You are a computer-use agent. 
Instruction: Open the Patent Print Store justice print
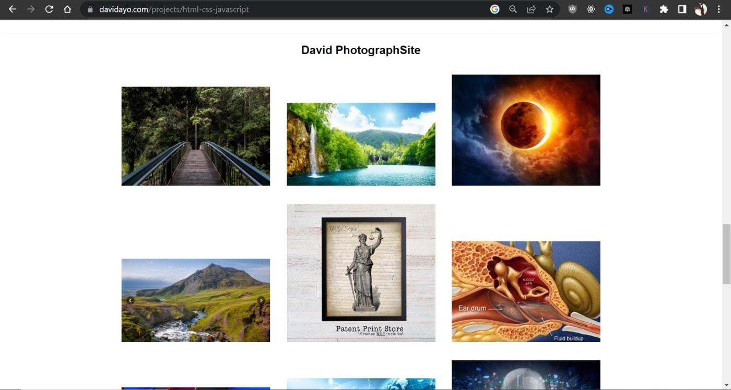(x=361, y=273)
